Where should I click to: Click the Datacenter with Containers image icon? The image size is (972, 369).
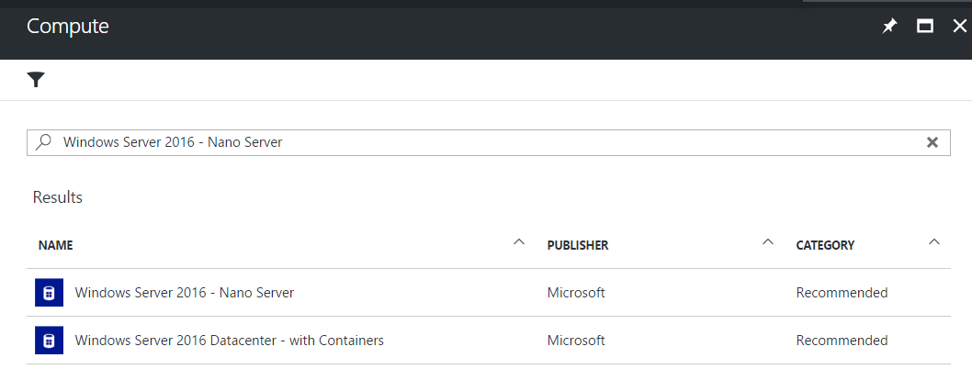tap(49, 341)
